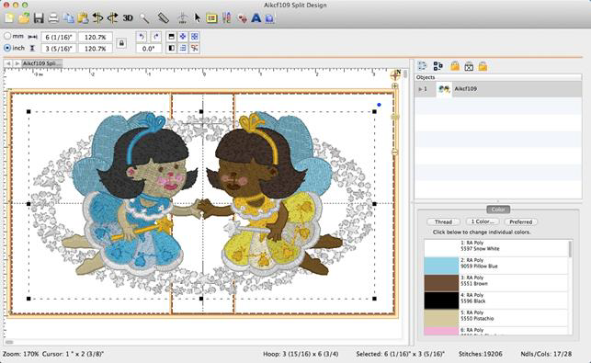This screenshot has width=591, height=363.
Task: Click the 1 Color... button
Action: (x=483, y=221)
